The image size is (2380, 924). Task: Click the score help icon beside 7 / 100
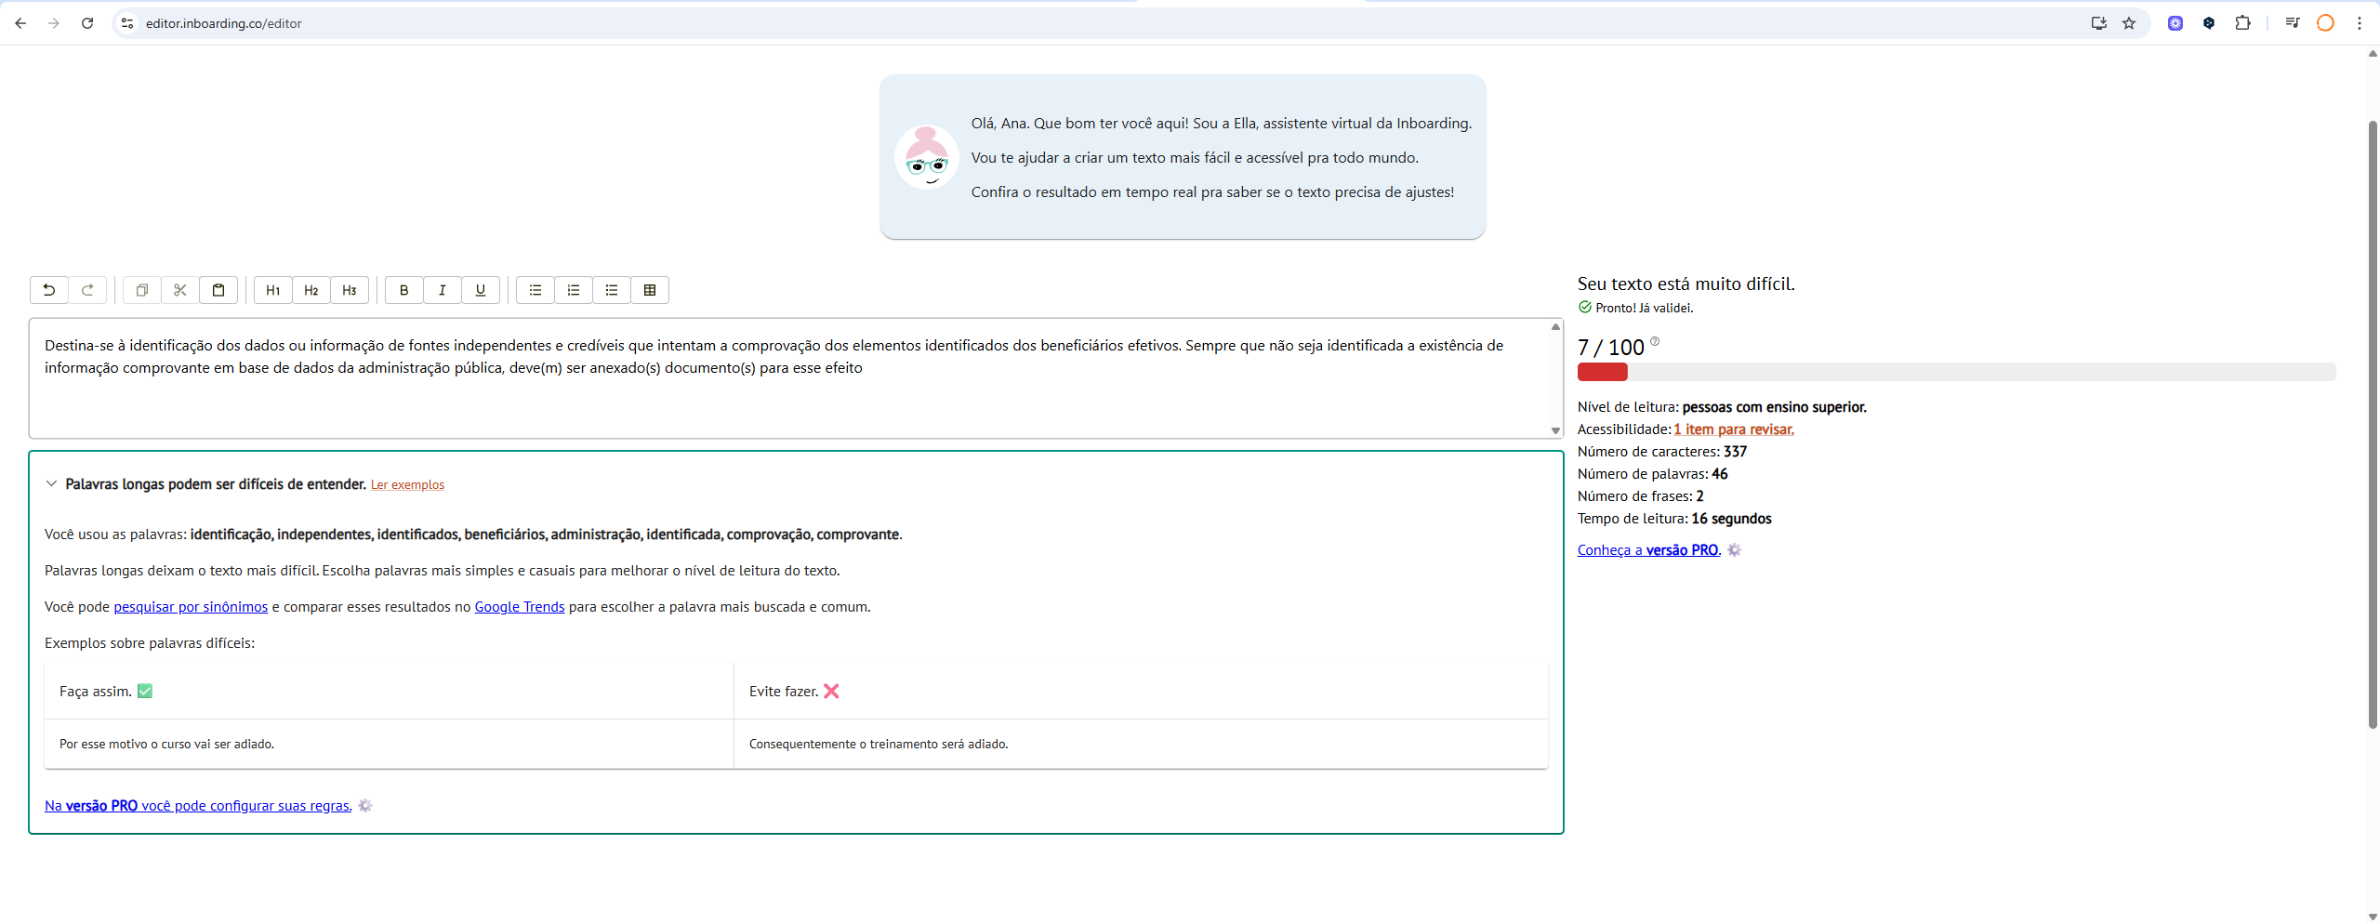point(1655,341)
